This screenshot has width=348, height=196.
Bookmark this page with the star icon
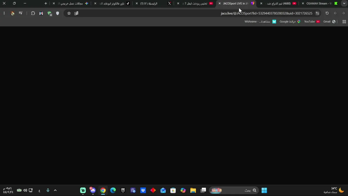click(x=69, y=13)
